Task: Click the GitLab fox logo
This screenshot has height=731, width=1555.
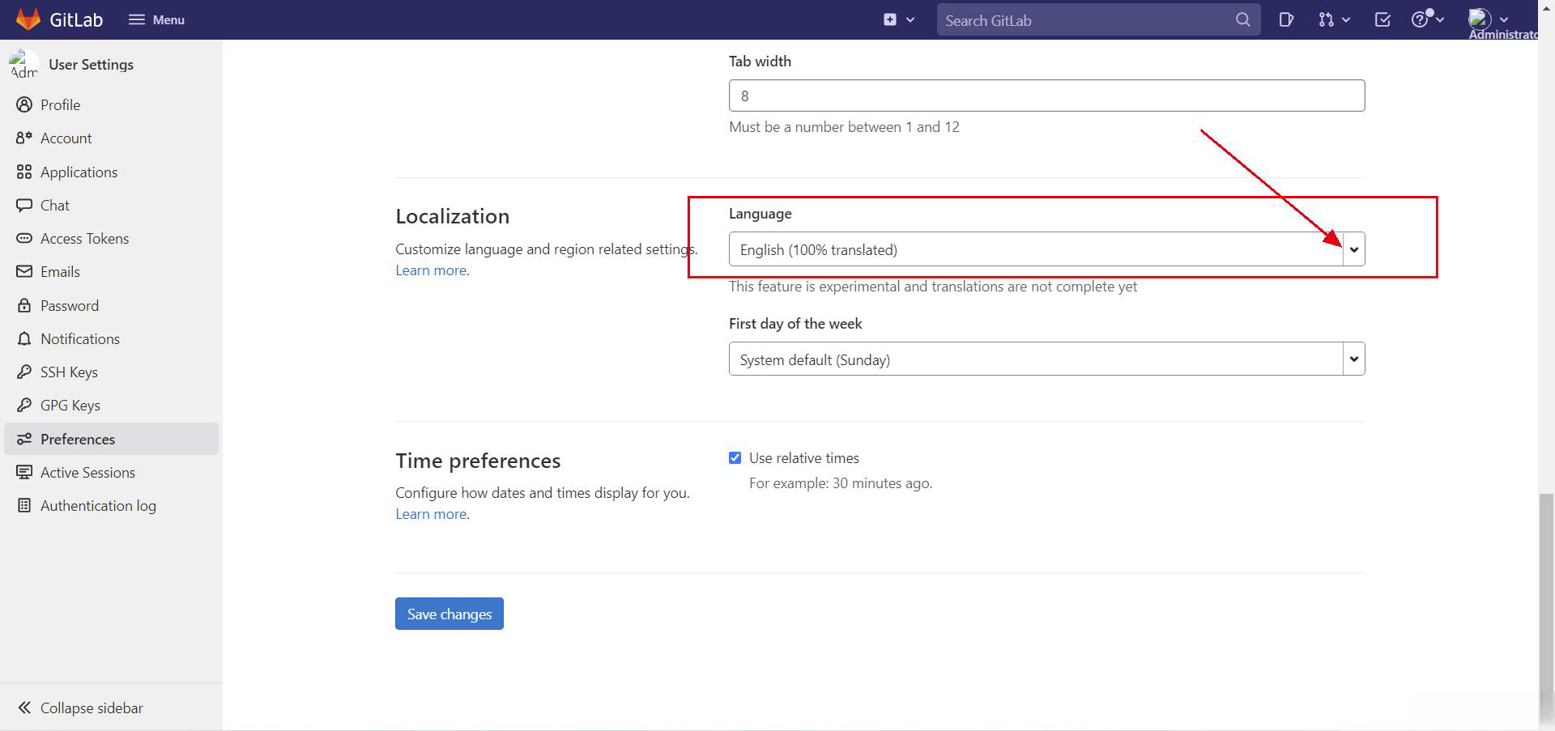Action: (28, 19)
